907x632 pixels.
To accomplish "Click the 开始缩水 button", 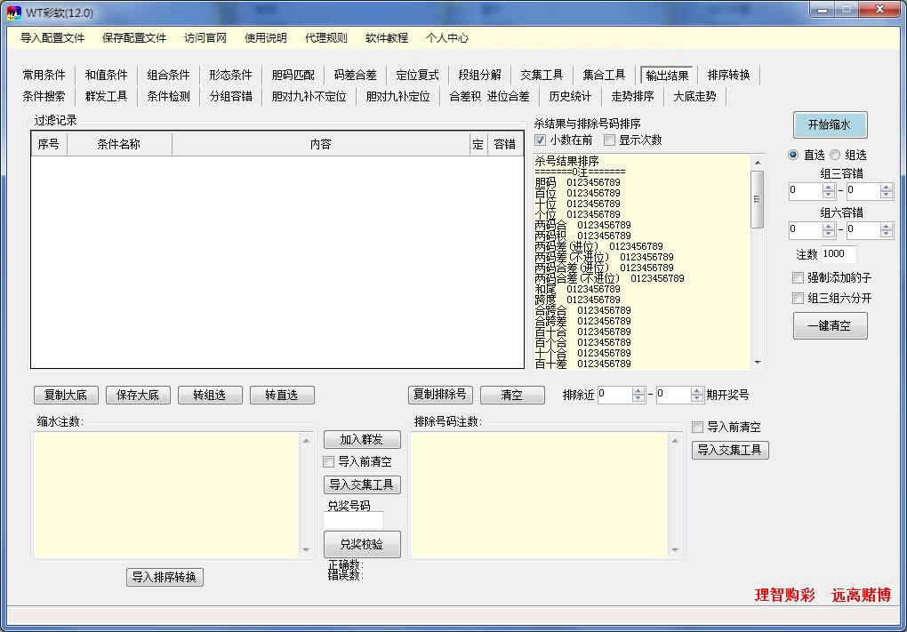I will pyautogui.click(x=829, y=124).
